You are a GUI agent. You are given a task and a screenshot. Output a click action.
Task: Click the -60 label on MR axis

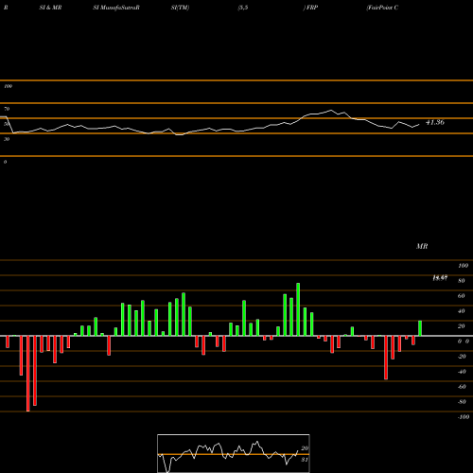click(462, 387)
